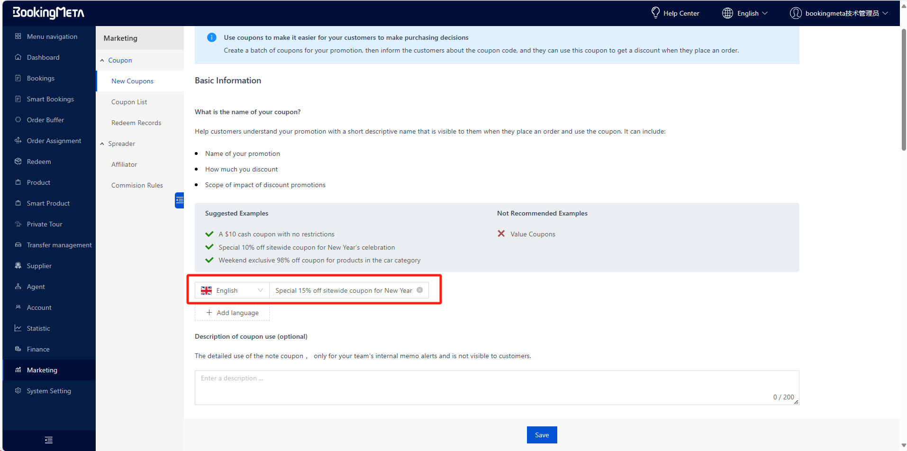
Task: Collapse the Coupon submenu section
Action: click(x=102, y=60)
